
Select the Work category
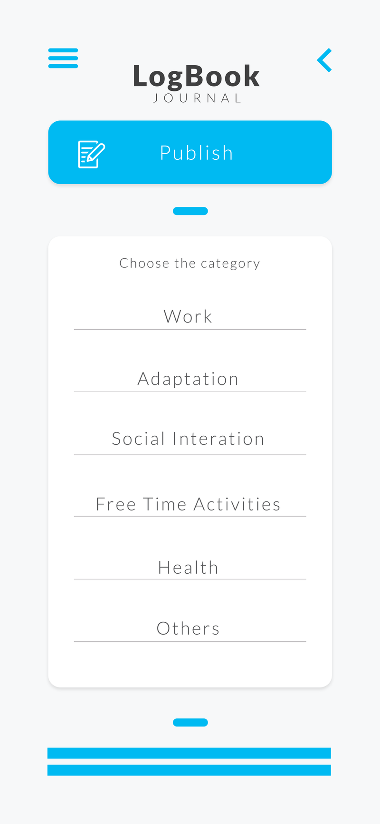pyautogui.click(x=188, y=315)
